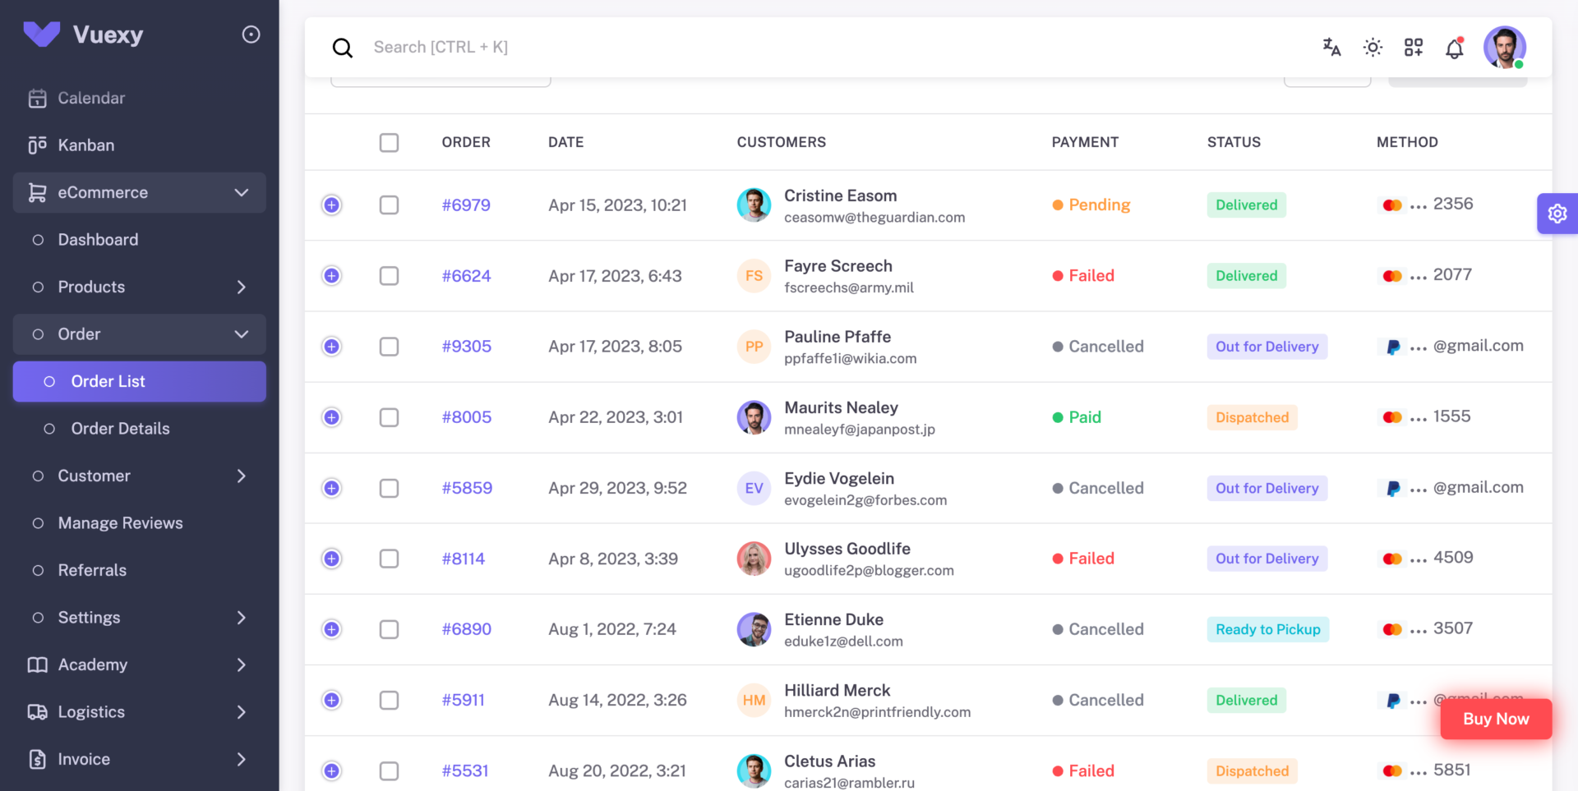The height and width of the screenshot is (791, 1578).
Task: Toggle the sidebar pin circle icon
Action: click(x=251, y=34)
